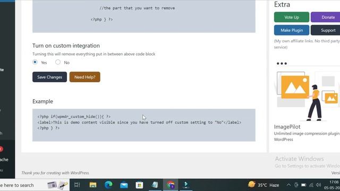Open the Need Help? button
The width and height of the screenshot is (340, 191).
pos(85,77)
